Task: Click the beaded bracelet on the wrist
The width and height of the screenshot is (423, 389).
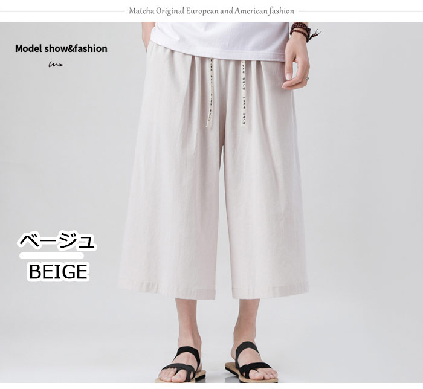Action: (x=302, y=31)
